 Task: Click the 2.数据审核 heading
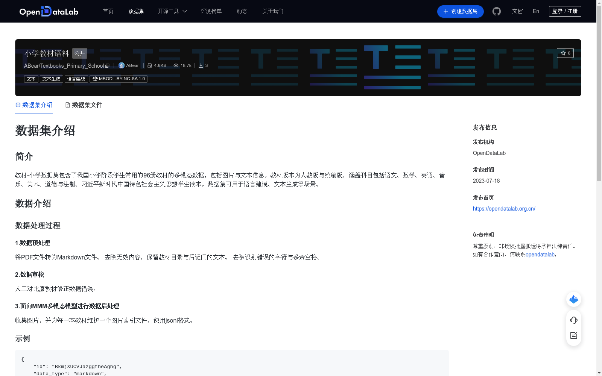tap(29, 274)
